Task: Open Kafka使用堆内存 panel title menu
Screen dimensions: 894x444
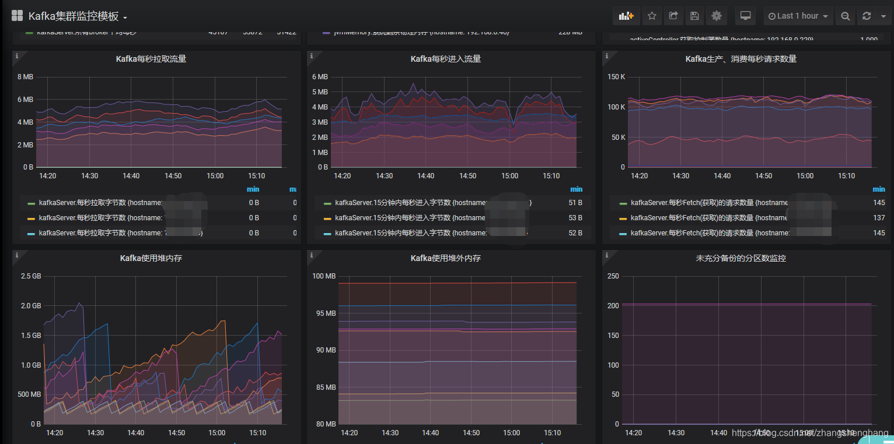Action: pos(151,258)
